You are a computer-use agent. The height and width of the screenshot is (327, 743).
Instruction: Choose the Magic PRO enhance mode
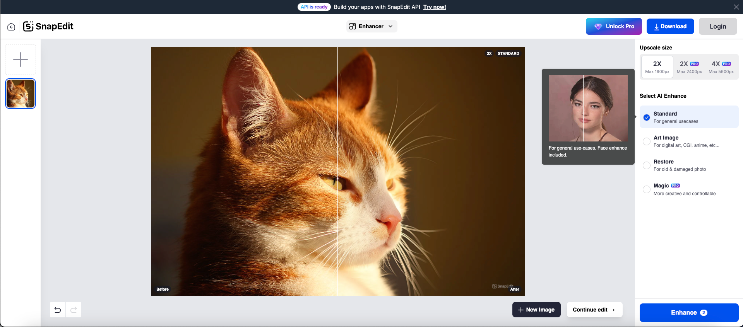(x=689, y=189)
